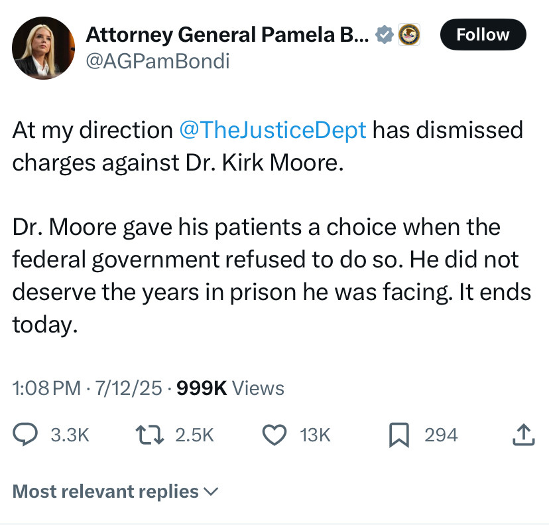Open the 1:08 PM timestamp link
Viewport: 549px width, 525px height.
click(x=46, y=388)
